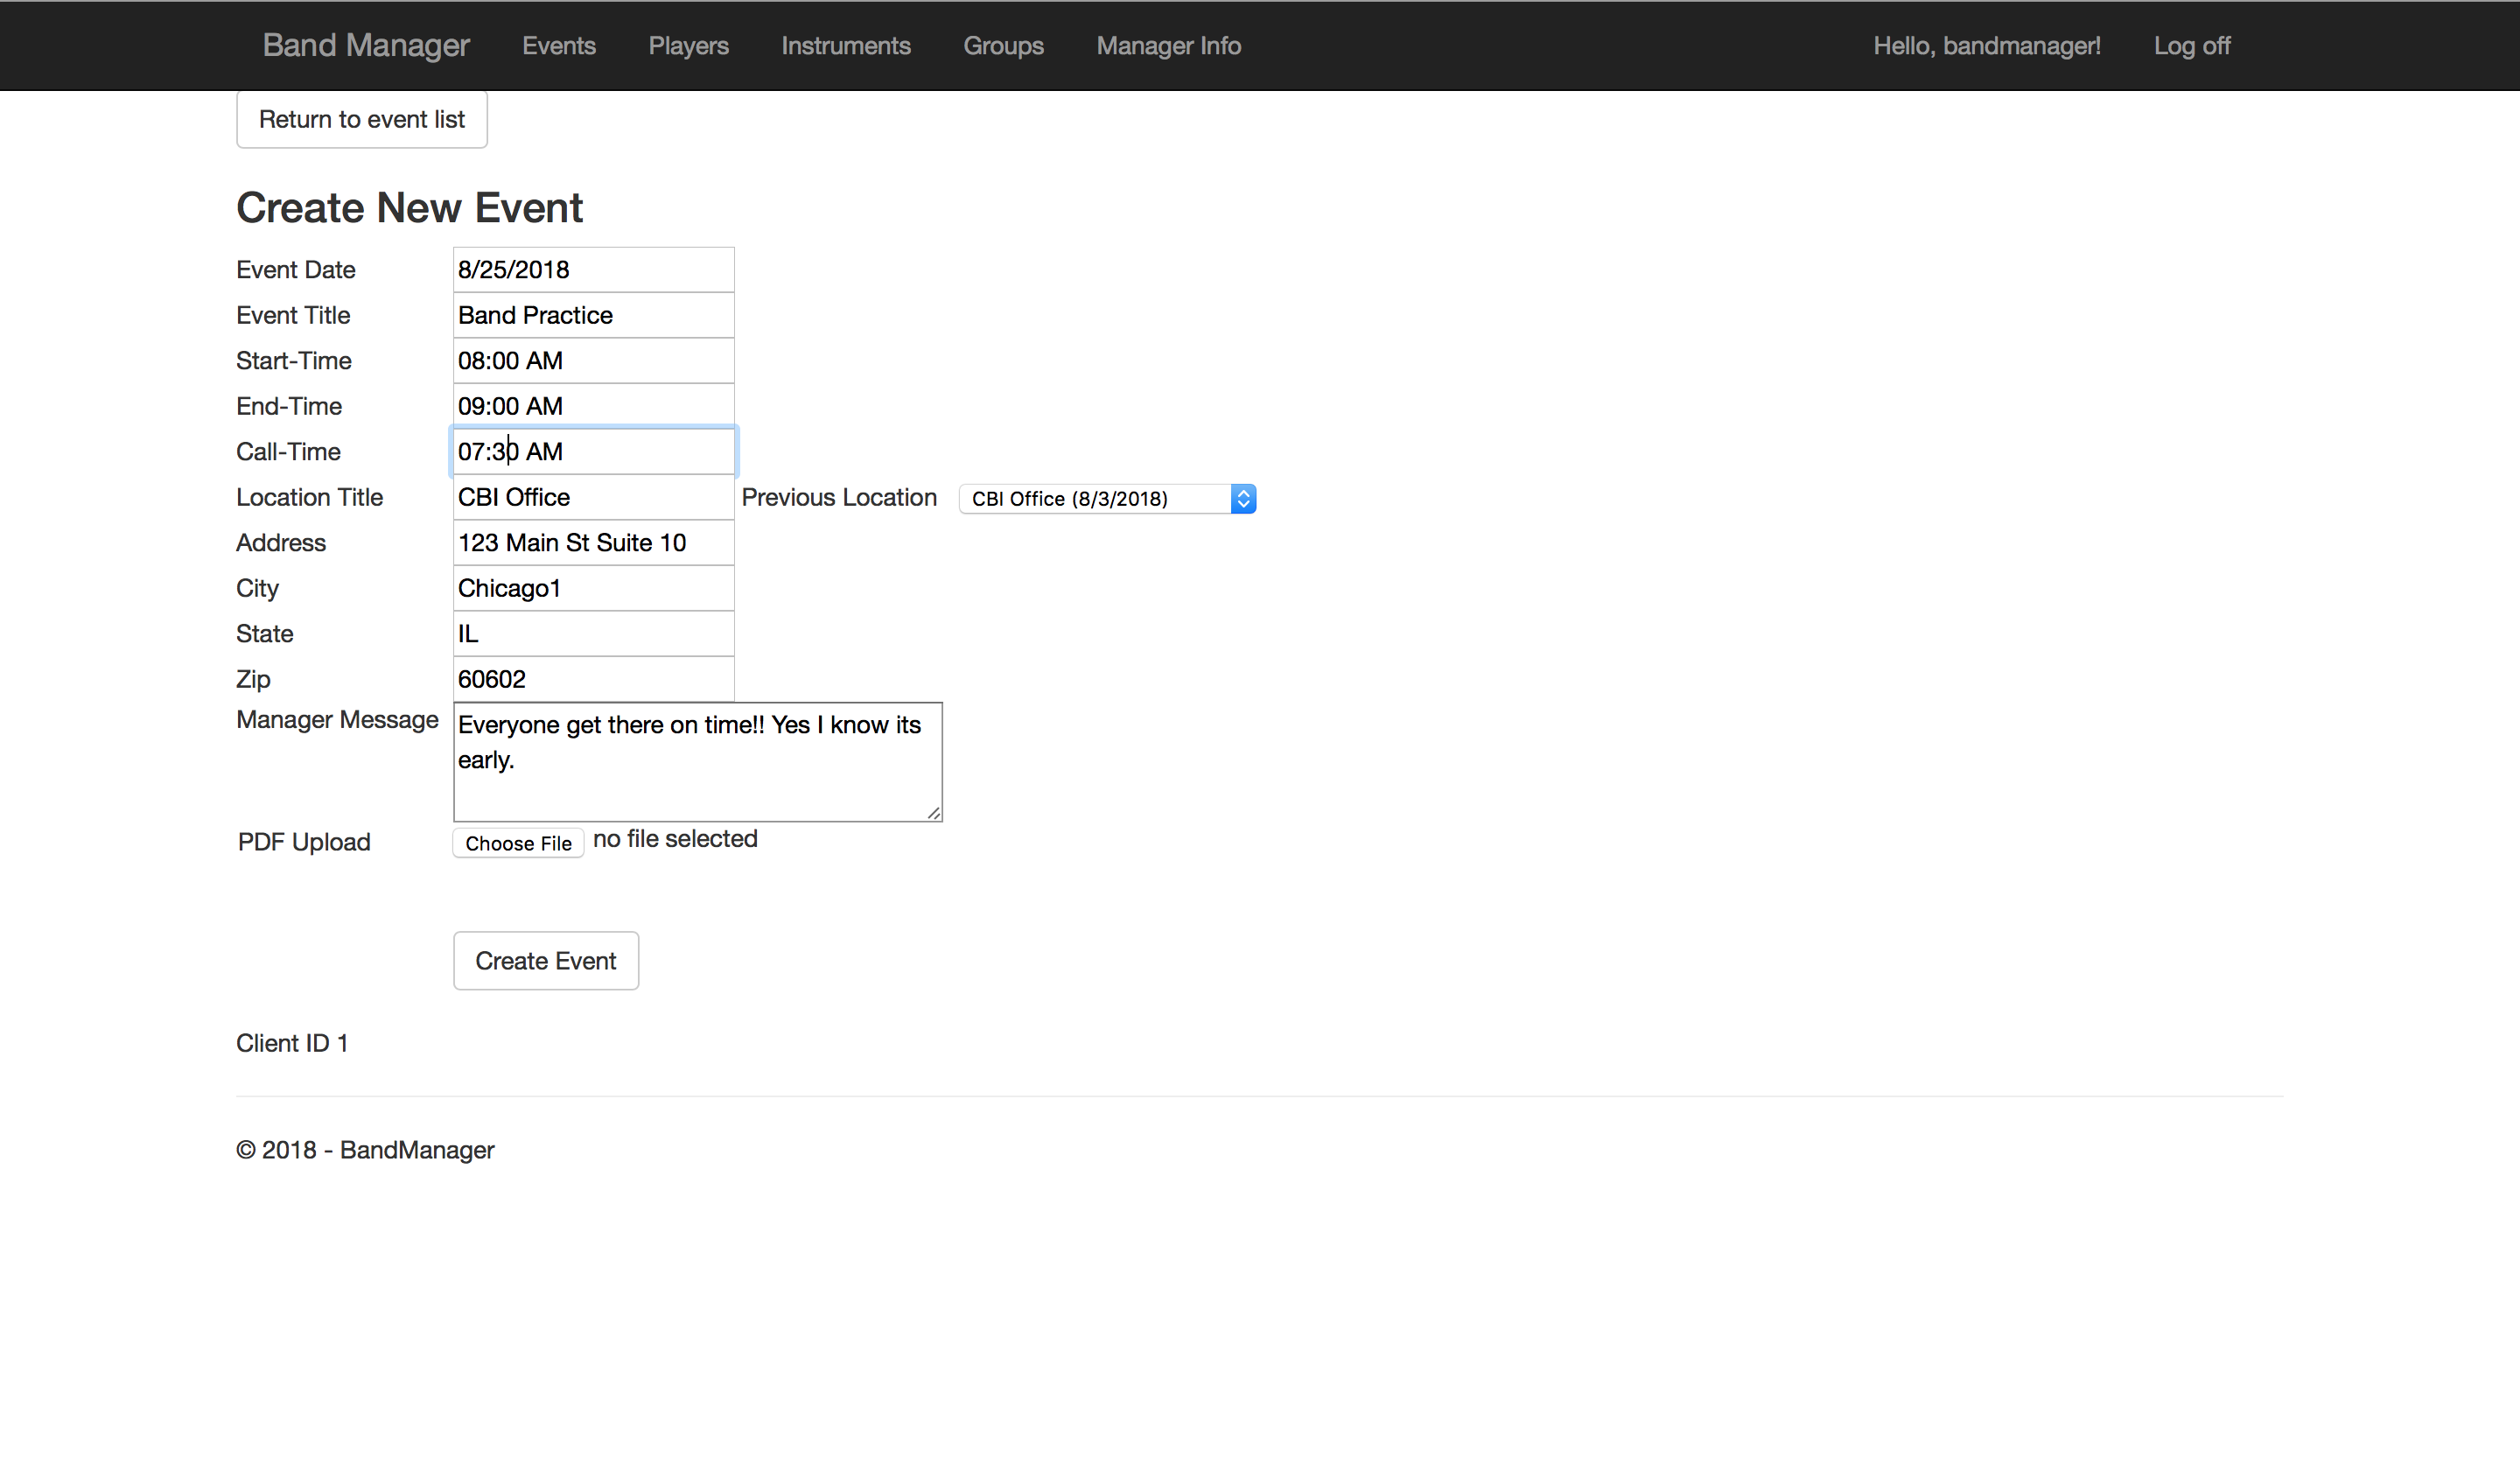Focus the Manager Message text area
Screen dimensions: 2520x1470
point(697,763)
